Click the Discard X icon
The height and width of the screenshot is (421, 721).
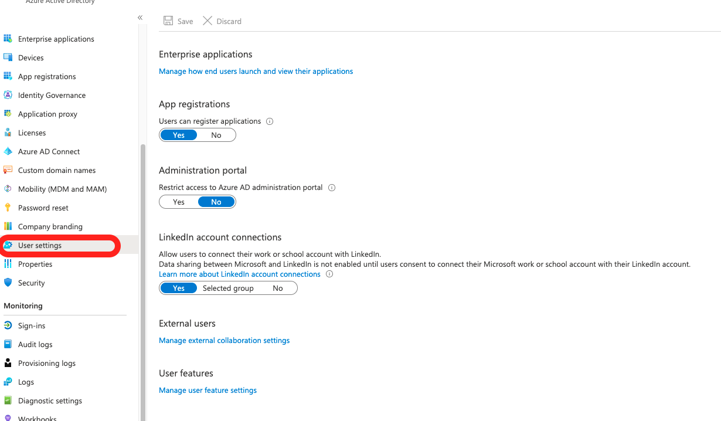(x=208, y=21)
